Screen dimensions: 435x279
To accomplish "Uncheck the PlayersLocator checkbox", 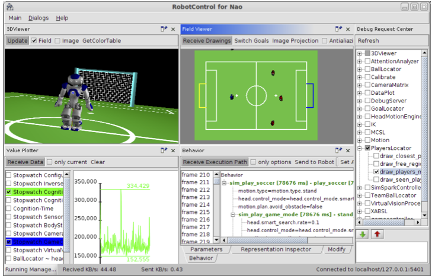I will point(367,148).
